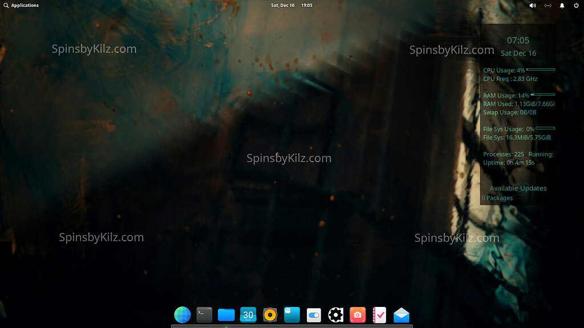Open the web browser globe icon

tap(182, 314)
